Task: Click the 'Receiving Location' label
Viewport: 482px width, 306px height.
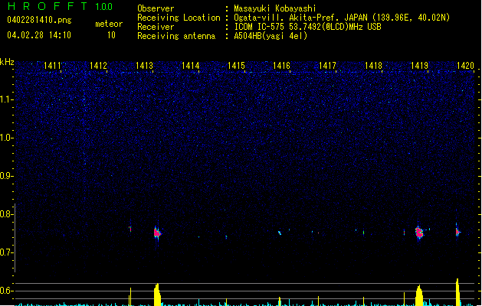Action: [x=179, y=18]
